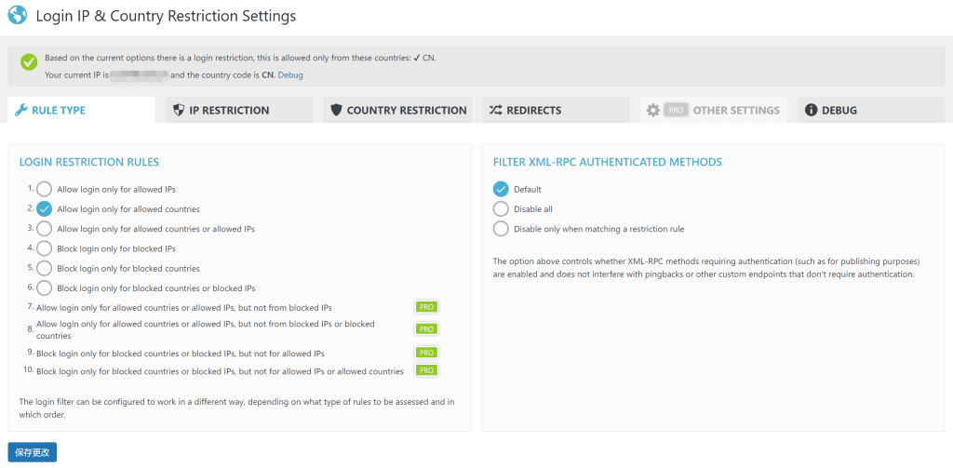
Task: Enable 'Disable all' XML-RPC option
Action: pyautogui.click(x=502, y=209)
